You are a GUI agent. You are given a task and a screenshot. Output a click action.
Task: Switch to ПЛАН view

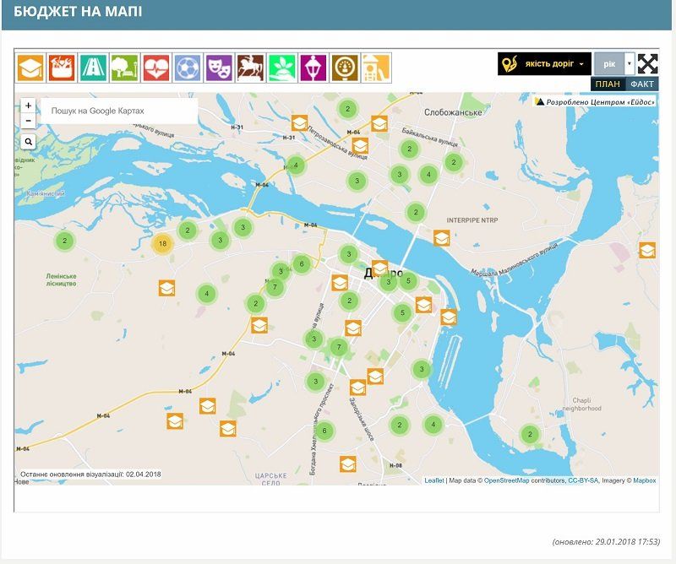point(607,84)
